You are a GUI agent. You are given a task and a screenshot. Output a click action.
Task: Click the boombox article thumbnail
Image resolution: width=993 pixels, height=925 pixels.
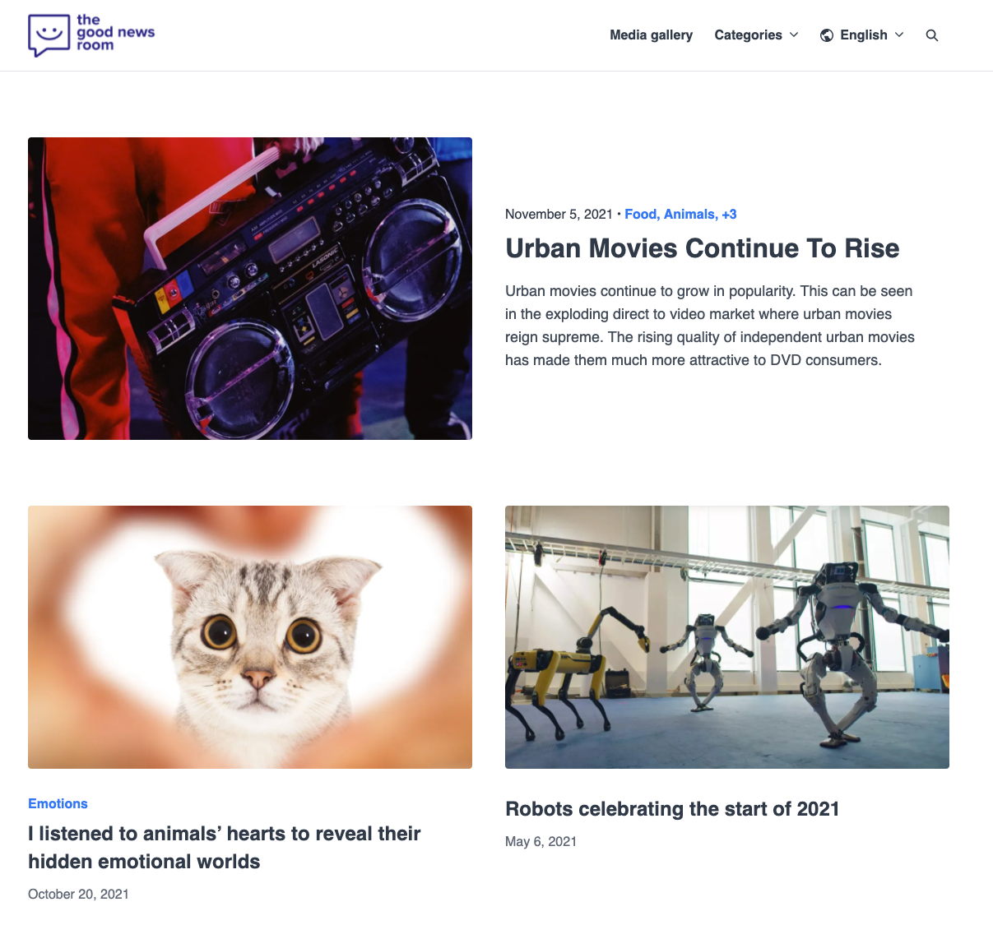coord(250,289)
